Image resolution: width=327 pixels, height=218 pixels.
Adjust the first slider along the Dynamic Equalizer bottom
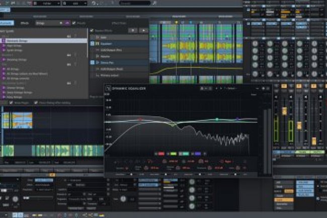(131, 174)
